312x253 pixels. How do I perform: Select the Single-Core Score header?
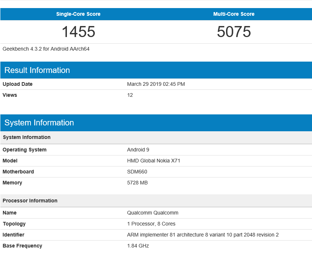pos(78,14)
